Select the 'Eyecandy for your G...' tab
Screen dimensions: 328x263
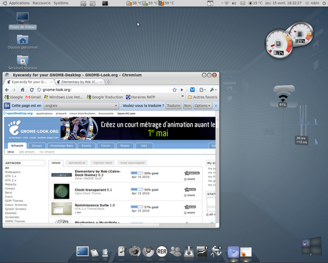click(29, 82)
